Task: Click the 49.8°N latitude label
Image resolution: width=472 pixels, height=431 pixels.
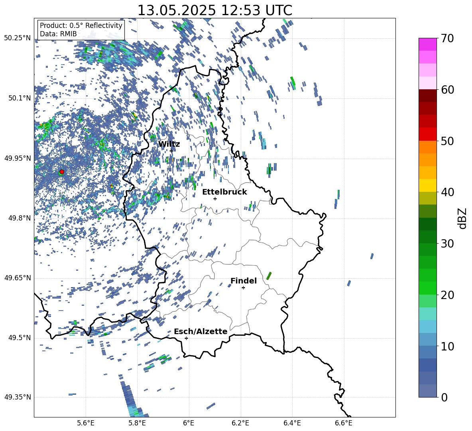Action: tap(20, 218)
